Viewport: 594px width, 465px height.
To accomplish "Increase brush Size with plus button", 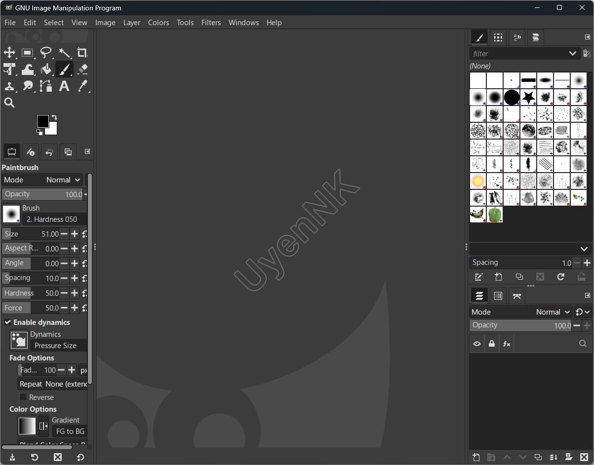I will (x=75, y=234).
